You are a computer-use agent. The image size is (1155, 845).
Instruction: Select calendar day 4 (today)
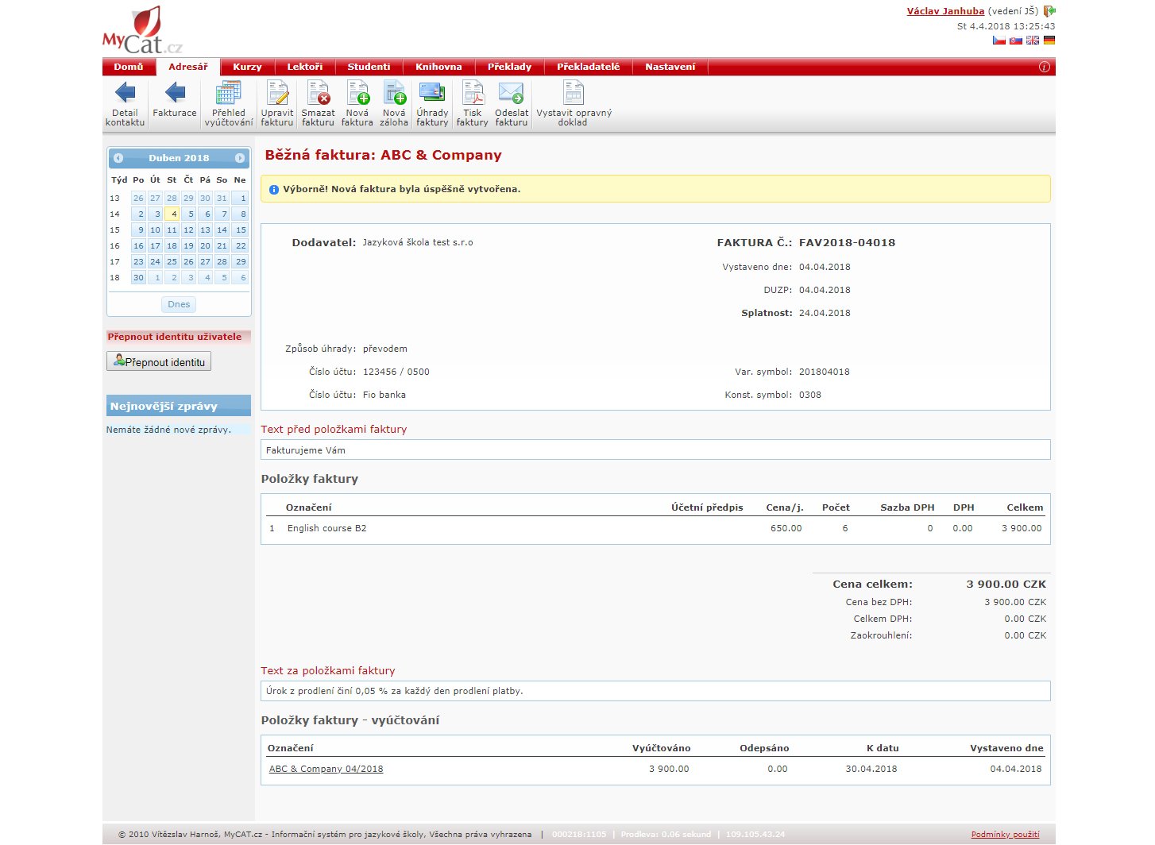(x=172, y=214)
